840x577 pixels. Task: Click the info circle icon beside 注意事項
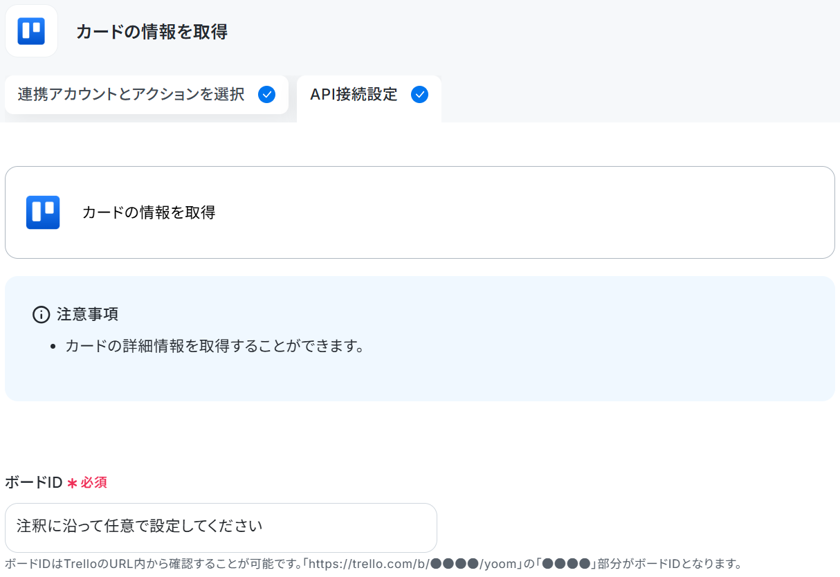pos(42,315)
